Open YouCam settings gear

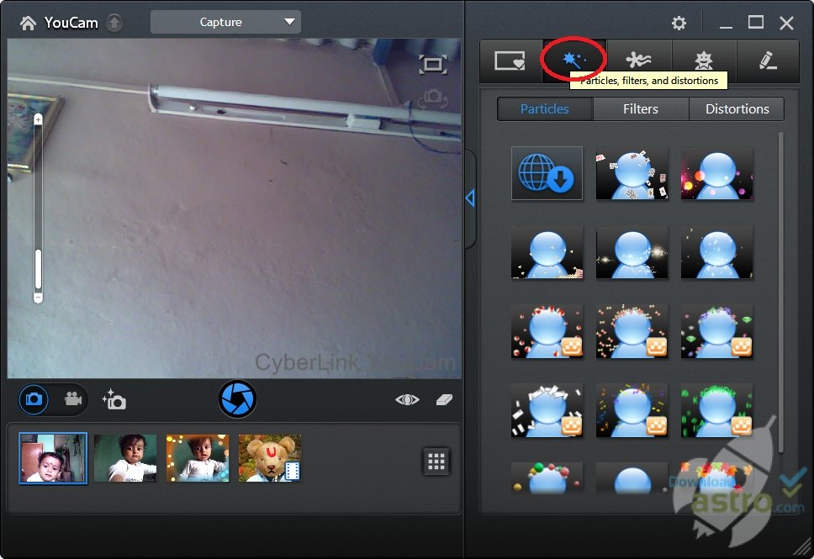[679, 24]
